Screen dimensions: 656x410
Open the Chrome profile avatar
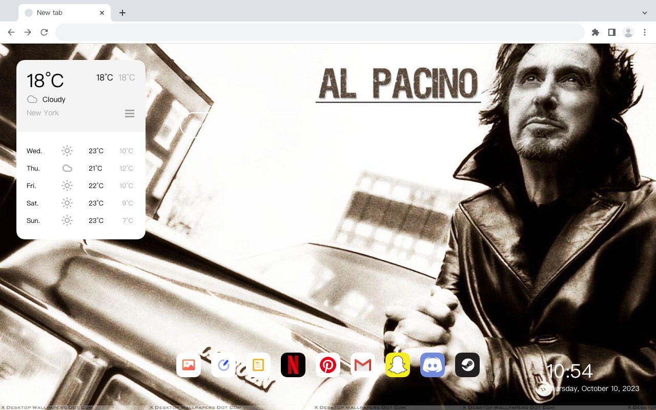point(628,32)
